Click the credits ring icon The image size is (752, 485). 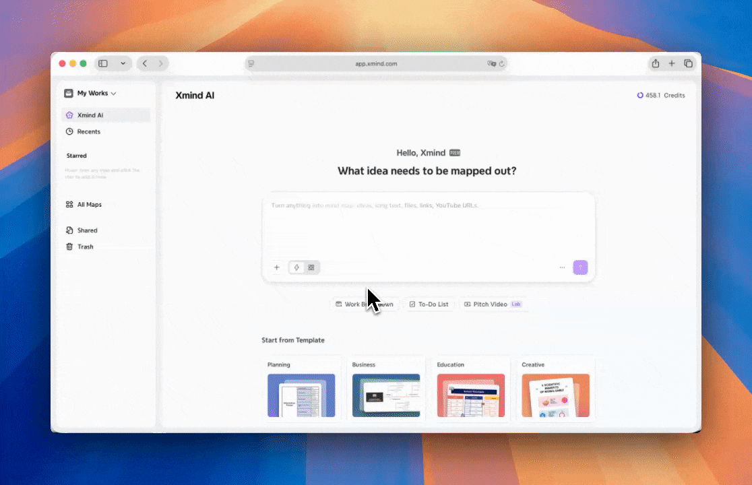(x=639, y=96)
